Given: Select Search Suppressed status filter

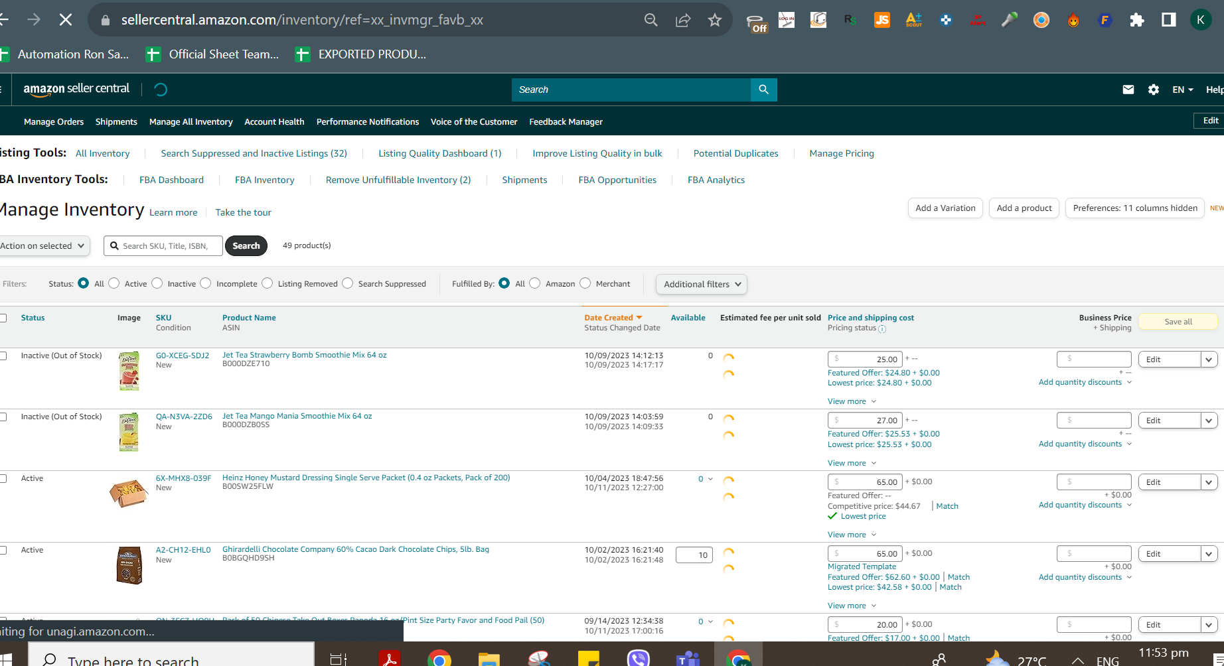Looking at the screenshot, I should pyautogui.click(x=348, y=283).
